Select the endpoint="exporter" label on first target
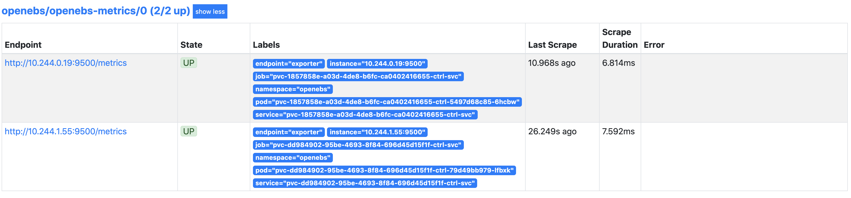Viewport: 851px width, 198px height. pos(288,64)
